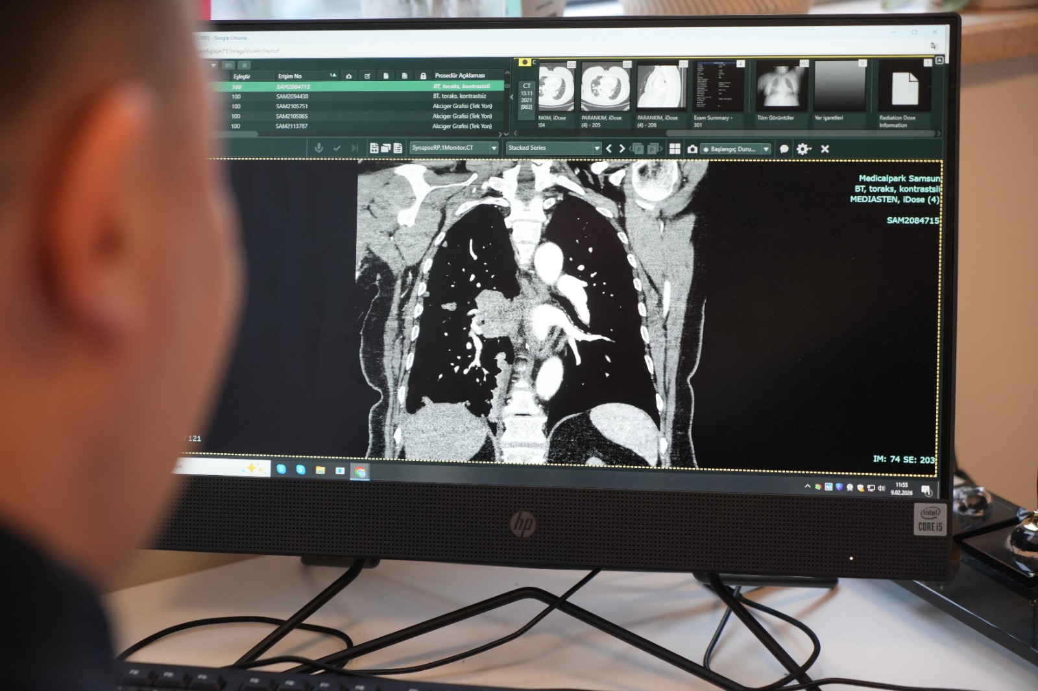
Task: Go to next series with right arrow
Action: [x=622, y=148]
